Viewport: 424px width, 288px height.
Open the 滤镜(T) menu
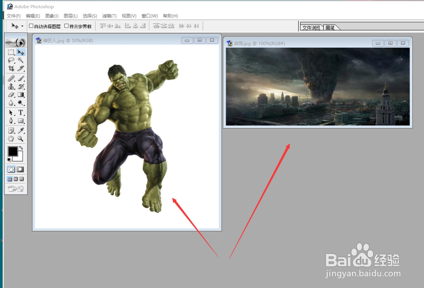coord(109,16)
